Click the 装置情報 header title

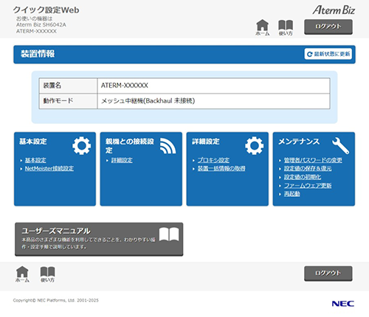tap(38, 54)
